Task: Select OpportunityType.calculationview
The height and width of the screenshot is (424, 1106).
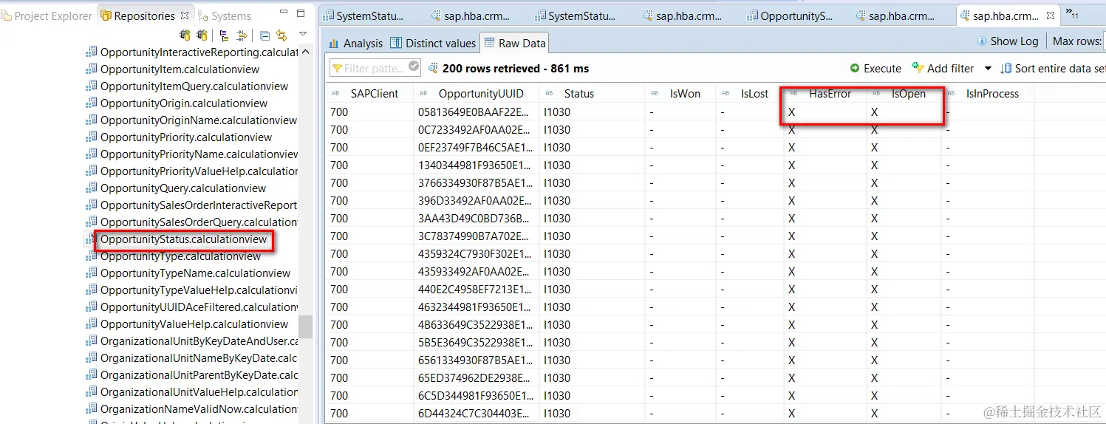Action: tap(180, 256)
